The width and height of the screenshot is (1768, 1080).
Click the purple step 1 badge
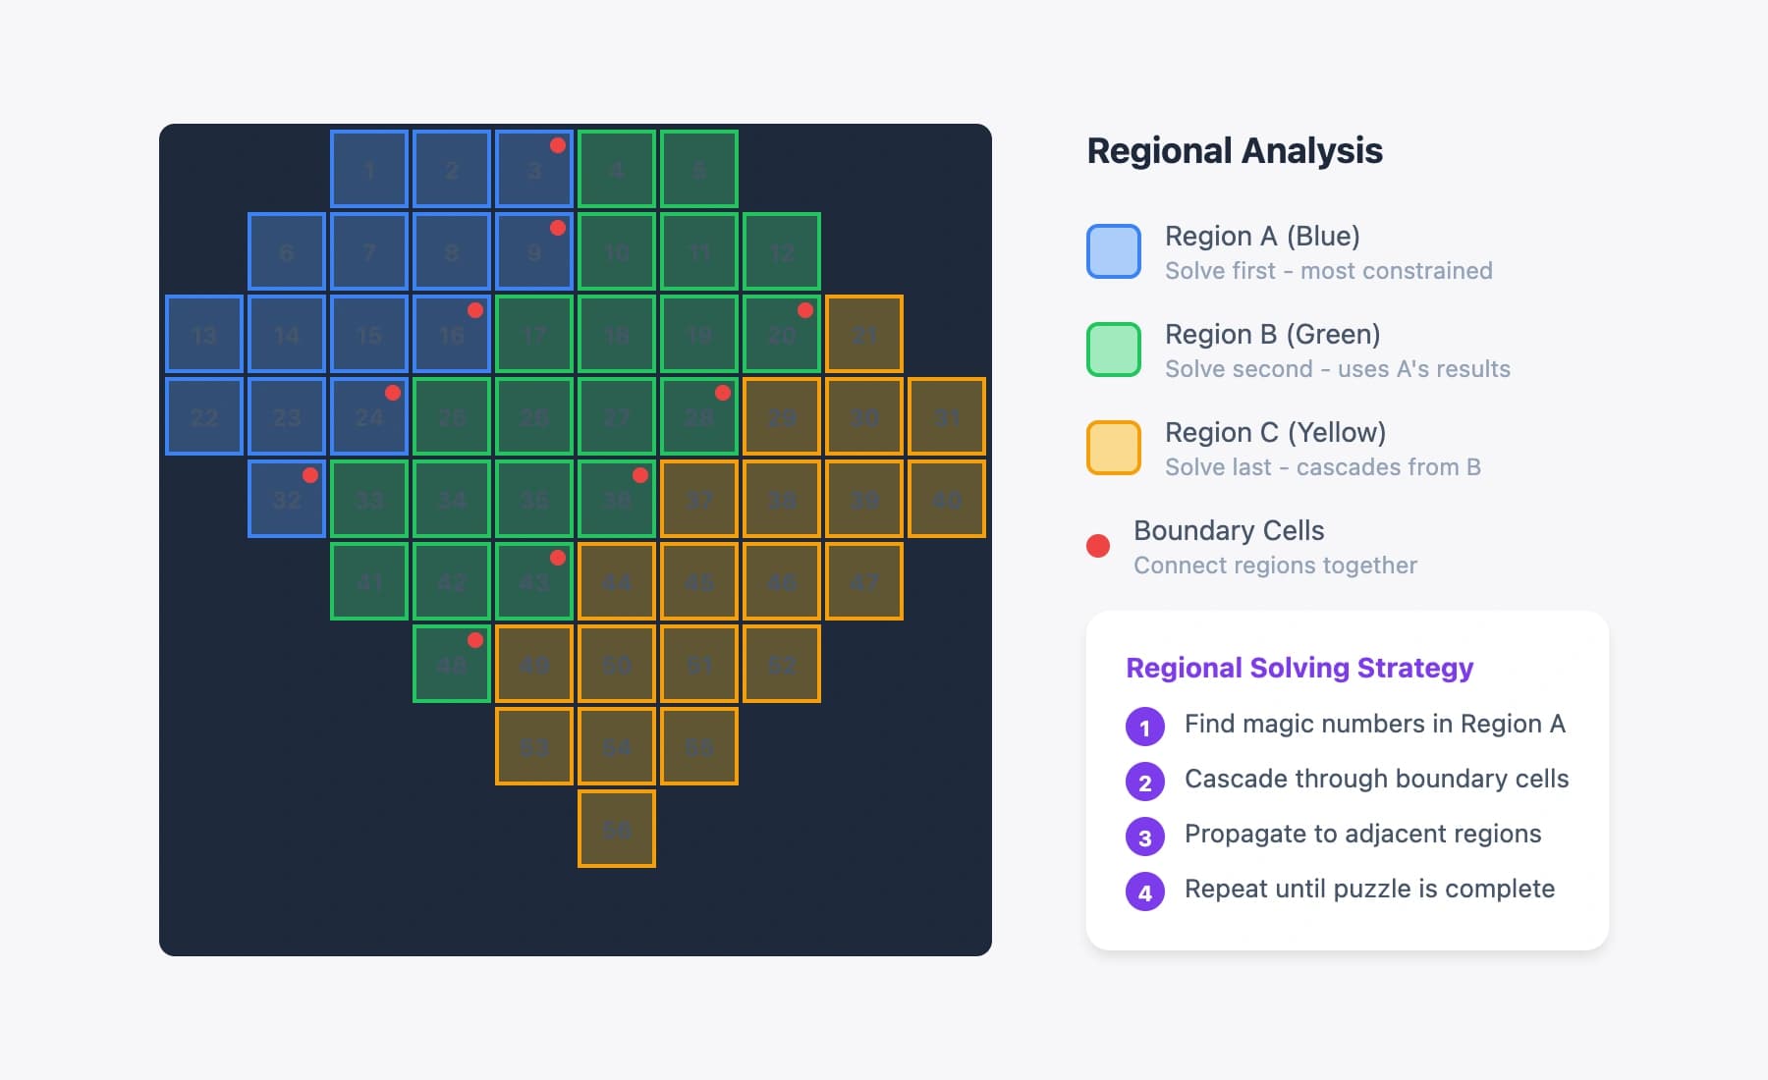click(x=1145, y=728)
